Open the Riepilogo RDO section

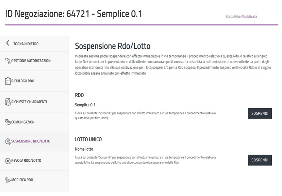click(x=23, y=81)
